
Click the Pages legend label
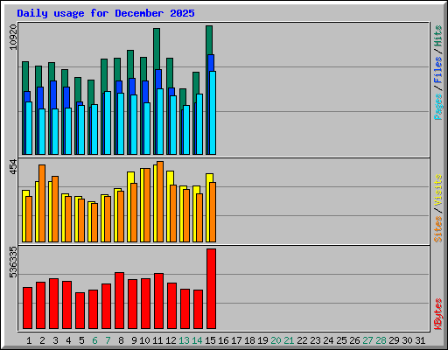[437, 107]
